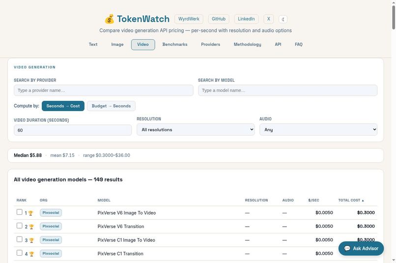Image resolution: width=396 pixels, height=263 pixels.
Task: Click trophy icon in rank 1 row
Action: (30, 213)
